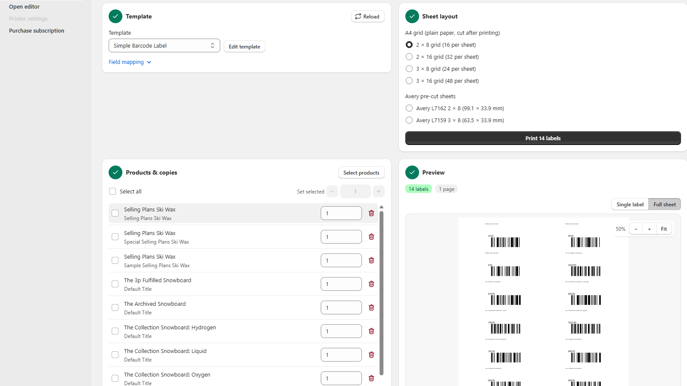This screenshot has height=386, width=687.
Task: Decrease set selected copies with minus
Action: pyautogui.click(x=332, y=191)
